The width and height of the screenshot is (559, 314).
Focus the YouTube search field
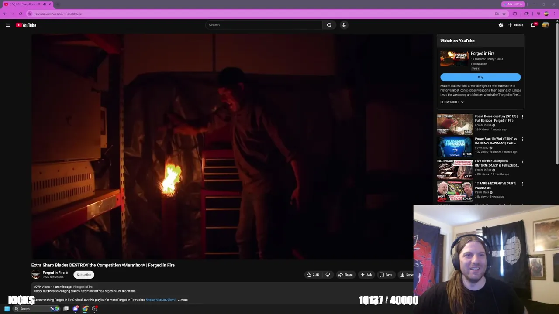point(264,25)
